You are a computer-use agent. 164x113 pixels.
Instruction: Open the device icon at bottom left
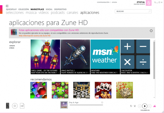pos(8,106)
